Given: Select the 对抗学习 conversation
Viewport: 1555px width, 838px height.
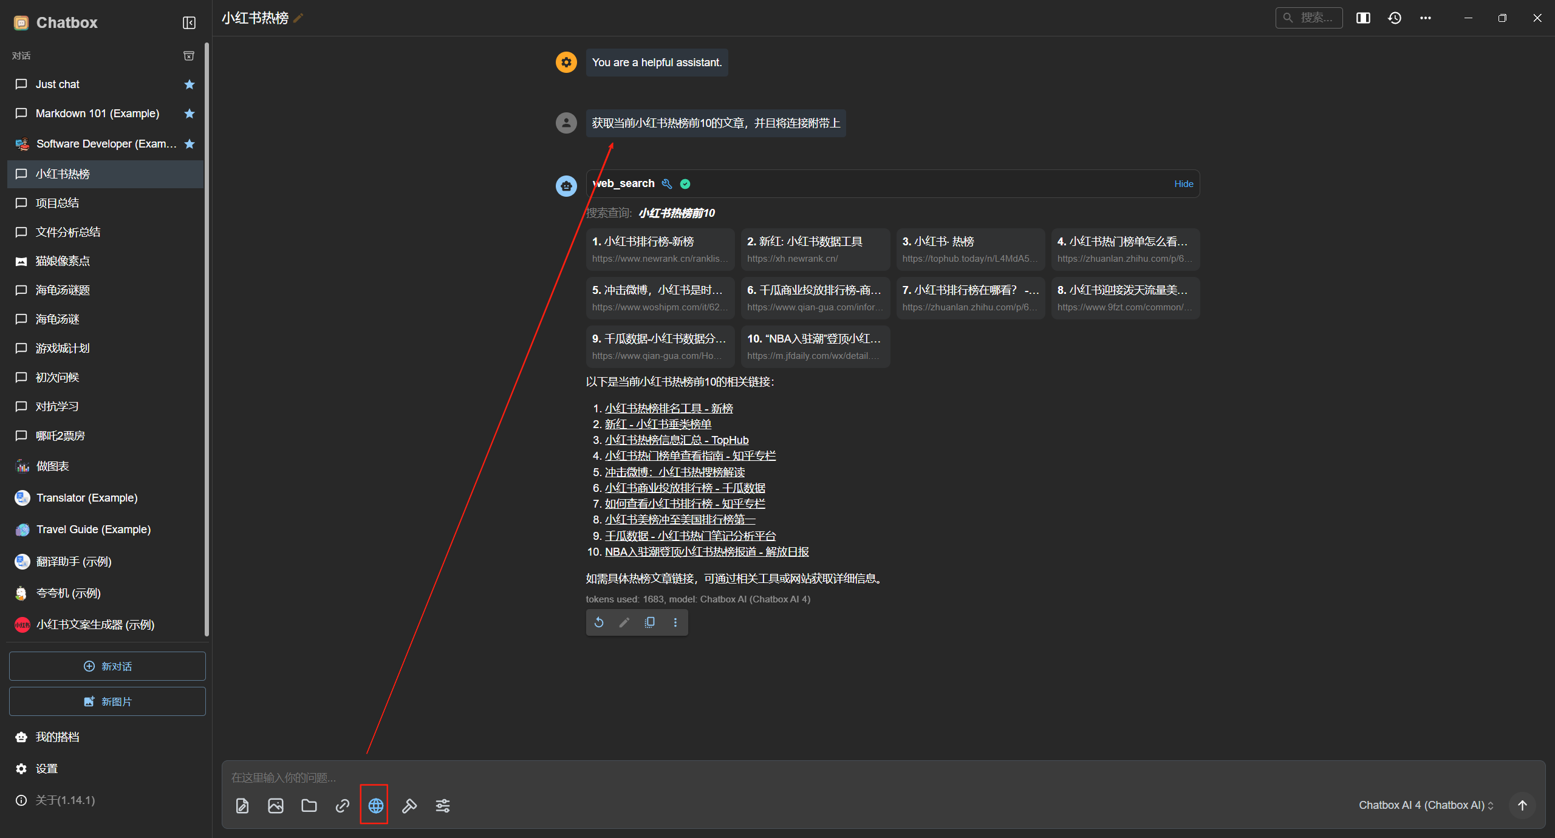Looking at the screenshot, I should click(x=106, y=406).
